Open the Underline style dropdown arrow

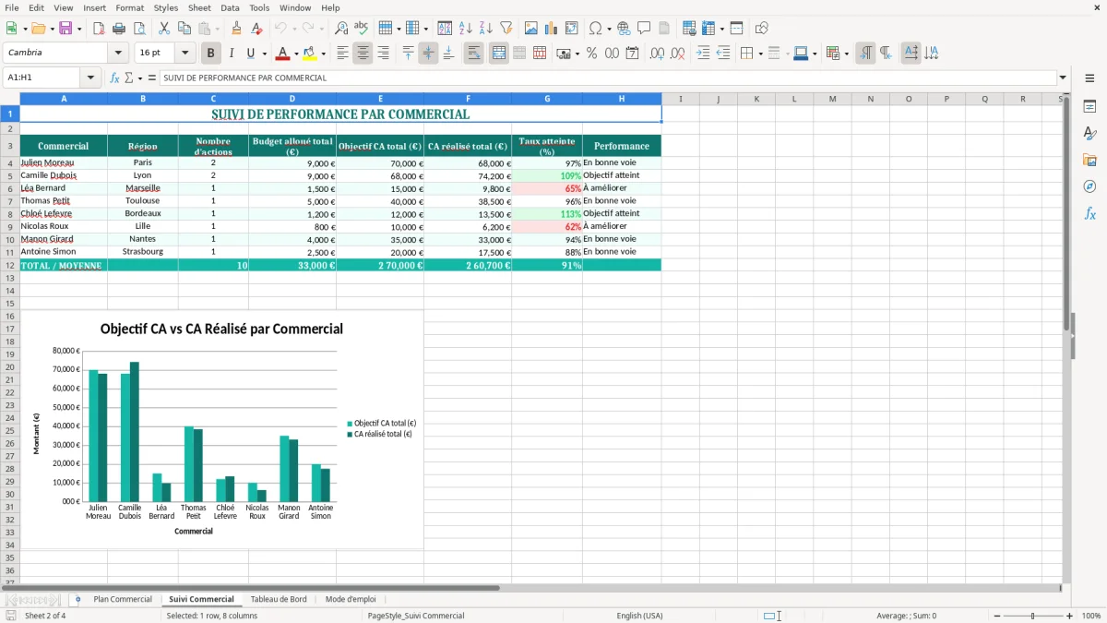tap(264, 54)
